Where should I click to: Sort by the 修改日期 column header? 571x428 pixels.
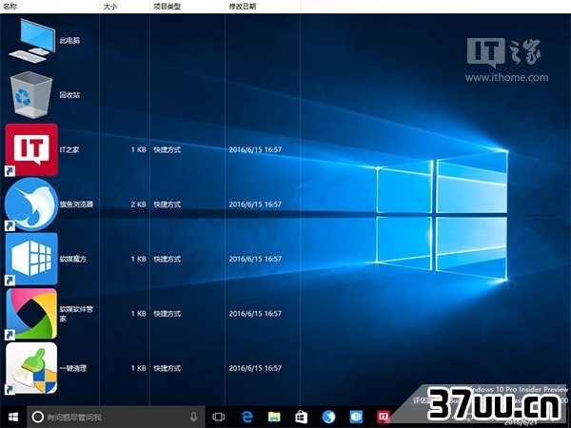click(263, 7)
